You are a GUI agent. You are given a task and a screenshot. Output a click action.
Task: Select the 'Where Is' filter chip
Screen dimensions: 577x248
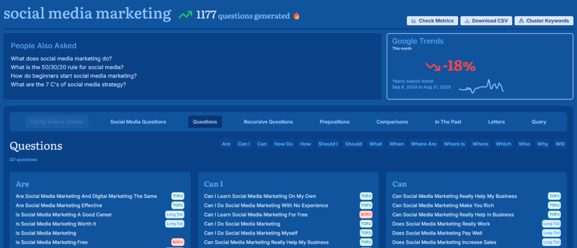[455, 144]
